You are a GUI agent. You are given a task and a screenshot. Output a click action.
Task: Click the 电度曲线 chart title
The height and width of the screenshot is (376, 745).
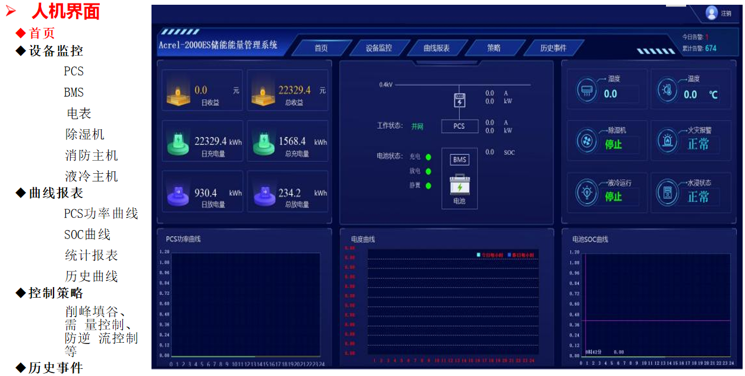[363, 240]
